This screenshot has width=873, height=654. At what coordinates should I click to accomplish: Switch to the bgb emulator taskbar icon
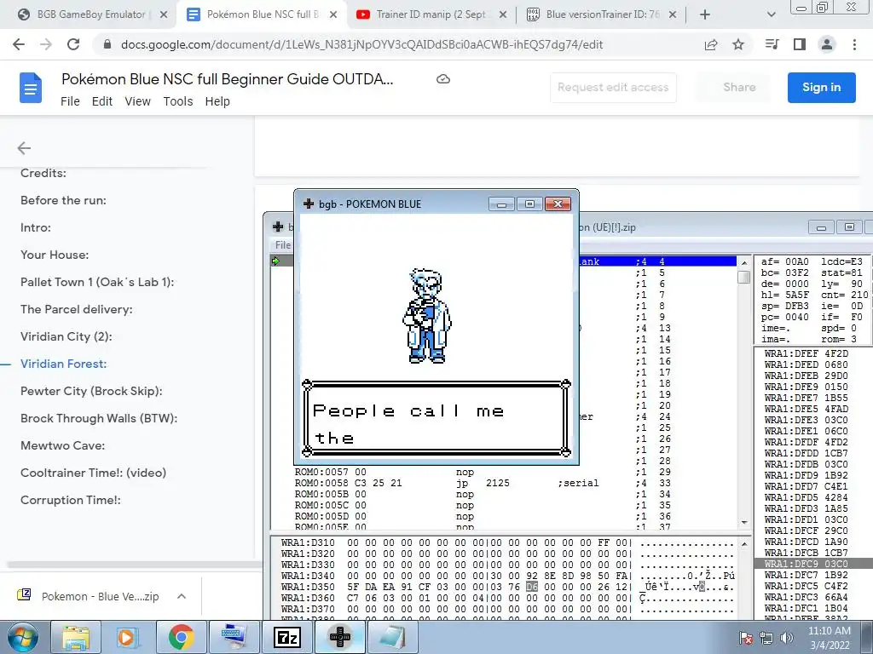[340, 637]
